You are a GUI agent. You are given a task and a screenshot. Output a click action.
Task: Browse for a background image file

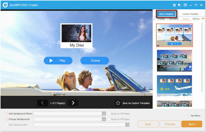pos(104,119)
